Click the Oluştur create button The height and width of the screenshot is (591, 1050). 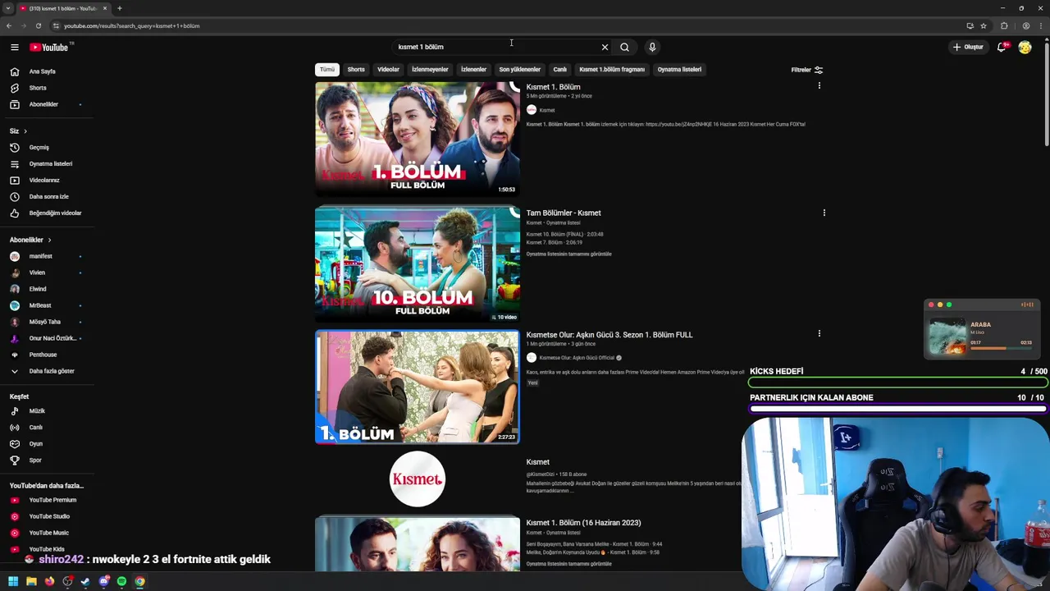(968, 47)
